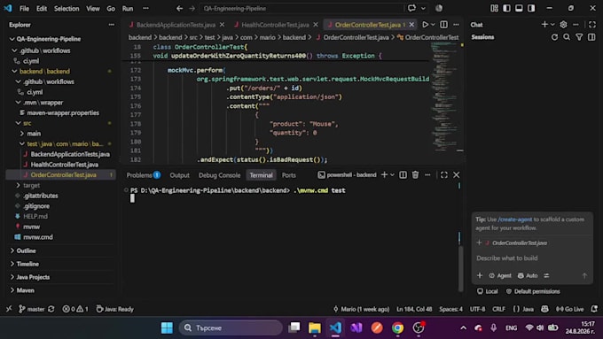Search chat sessions
Viewport: 603px width, 339px height.
[x=567, y=37]
